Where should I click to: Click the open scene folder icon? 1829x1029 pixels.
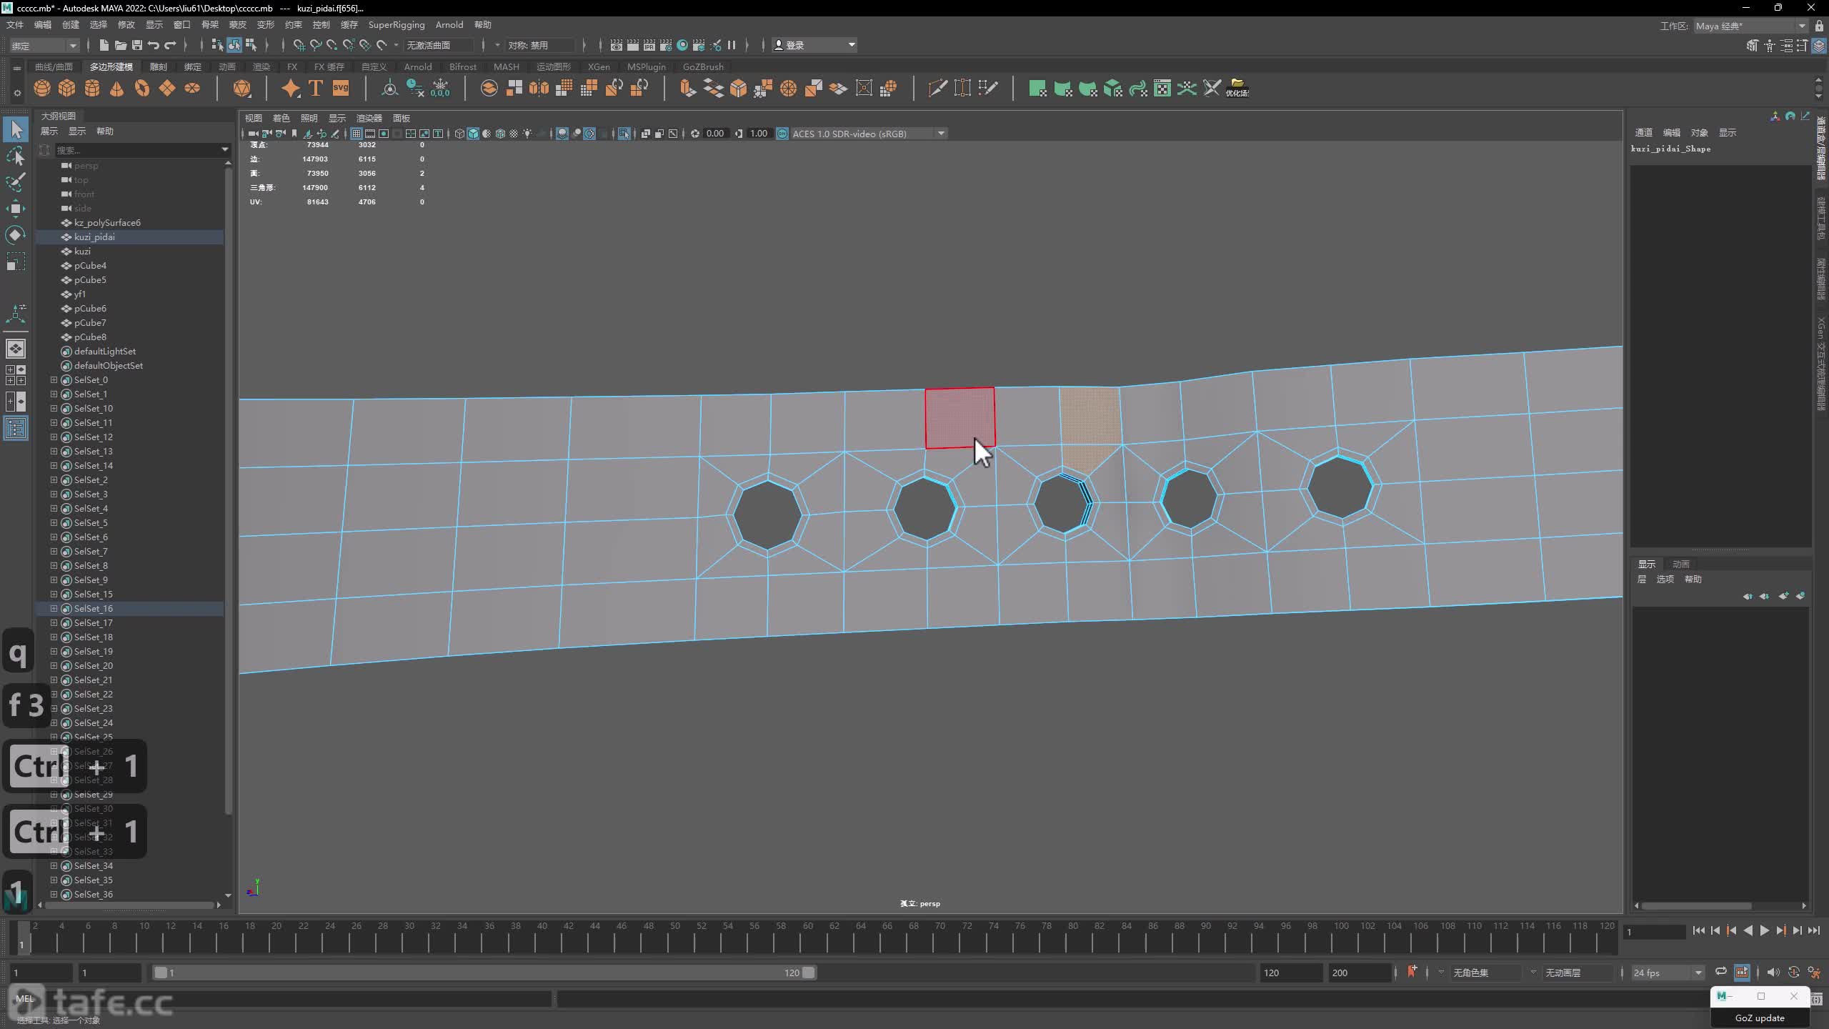120,45
